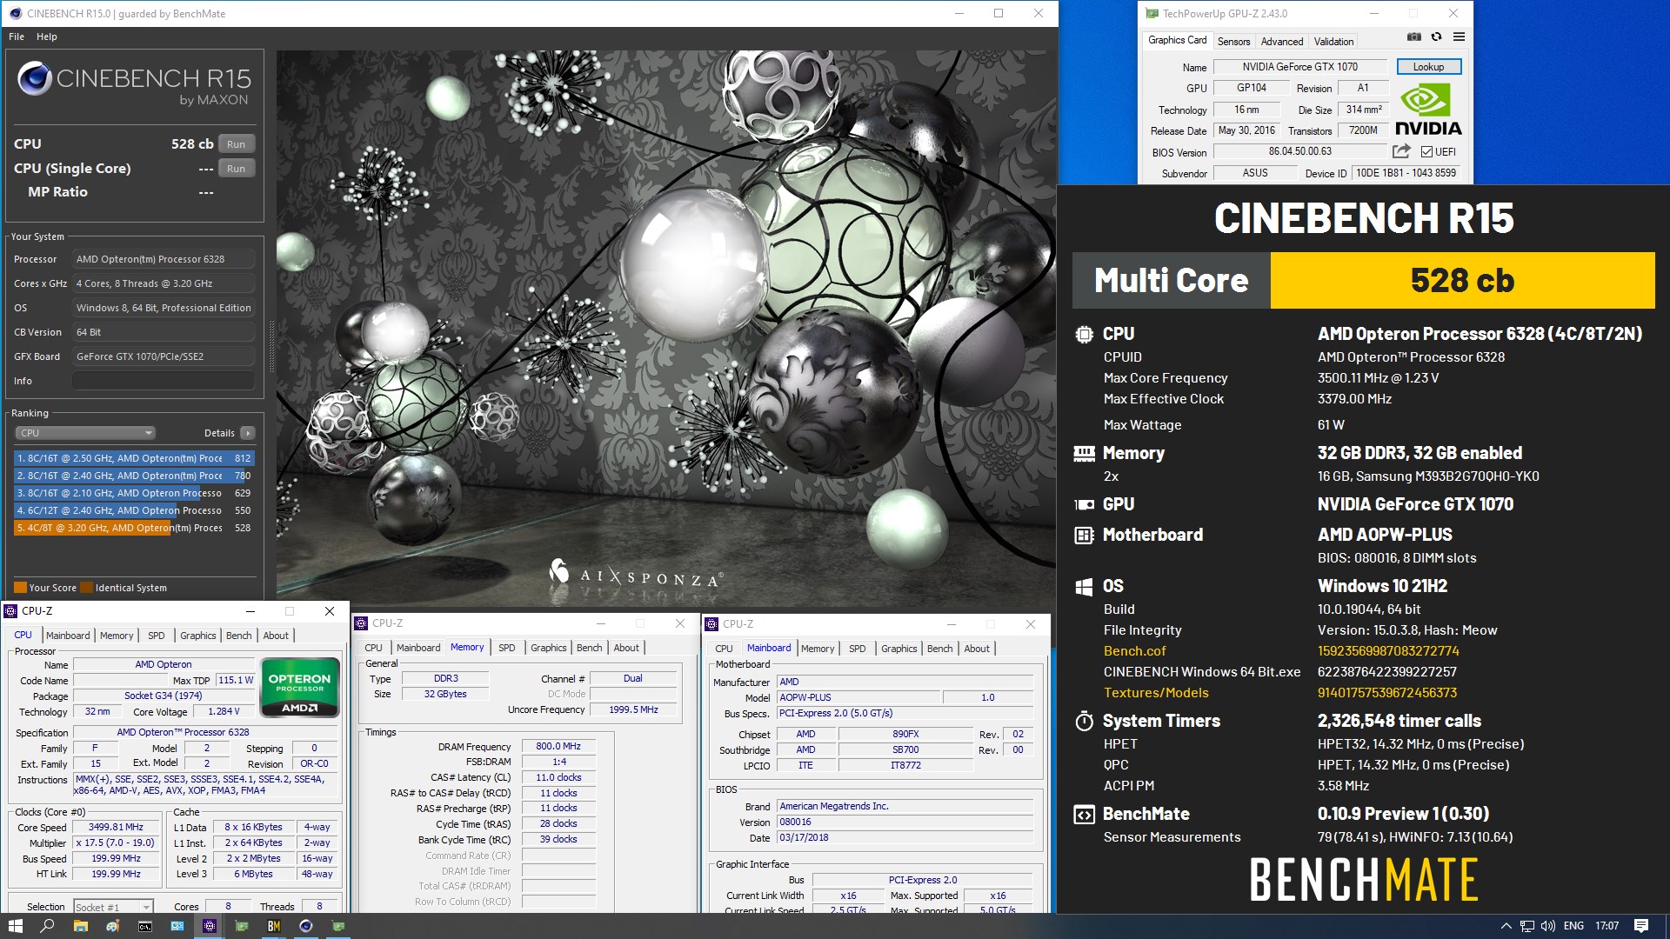Screen dimensions: 1670x939
Task: Select ranking entry 5 with 528 score
Action: [134, 528]
